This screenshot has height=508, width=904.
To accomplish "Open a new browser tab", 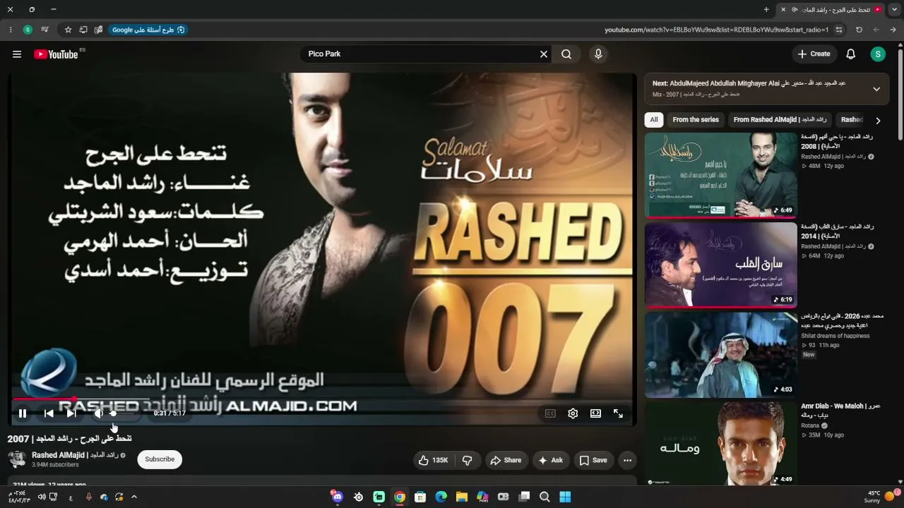I will (x=766, y=10).
